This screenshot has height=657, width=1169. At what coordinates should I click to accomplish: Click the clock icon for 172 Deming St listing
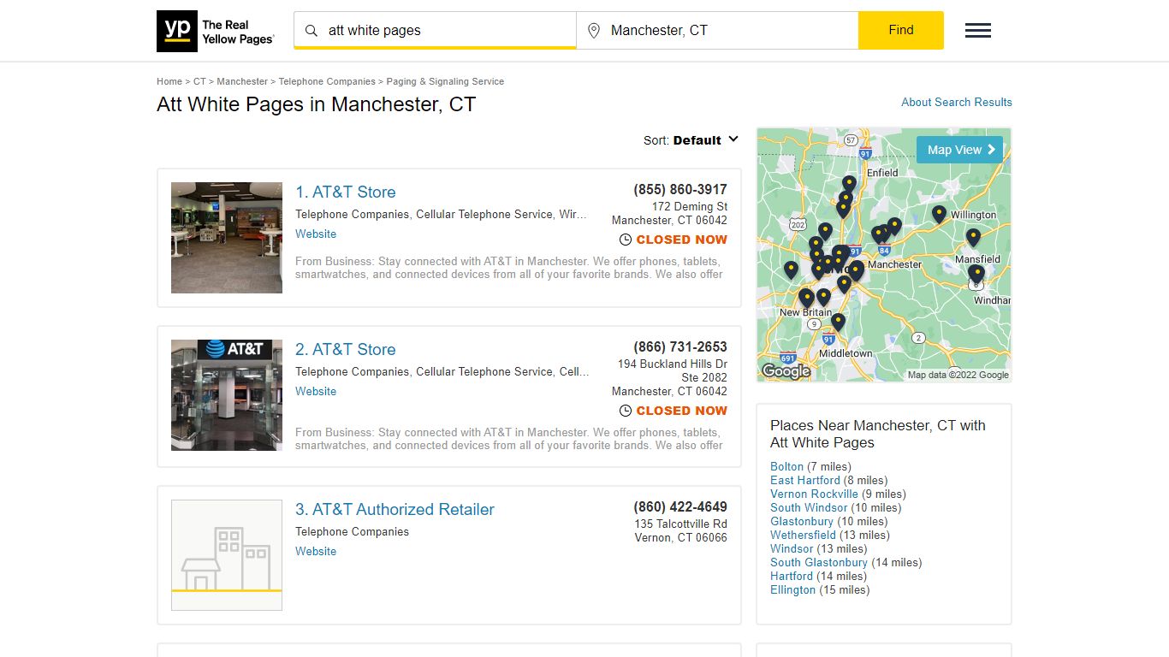[626, 240]
